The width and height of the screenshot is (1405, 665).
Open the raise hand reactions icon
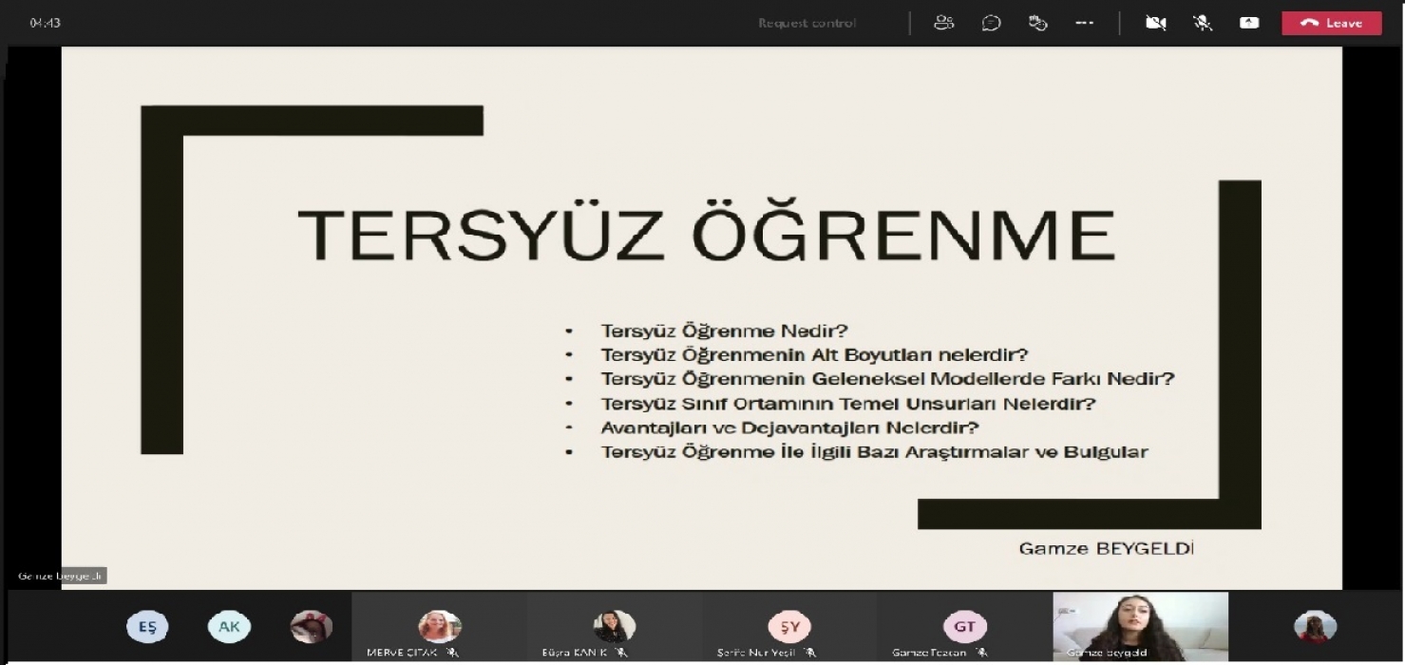1037,23
